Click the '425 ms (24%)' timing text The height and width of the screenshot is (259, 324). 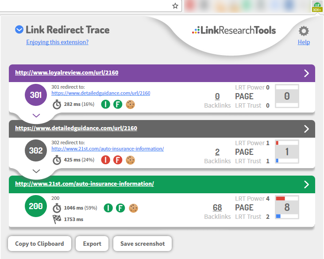(79, 160)
